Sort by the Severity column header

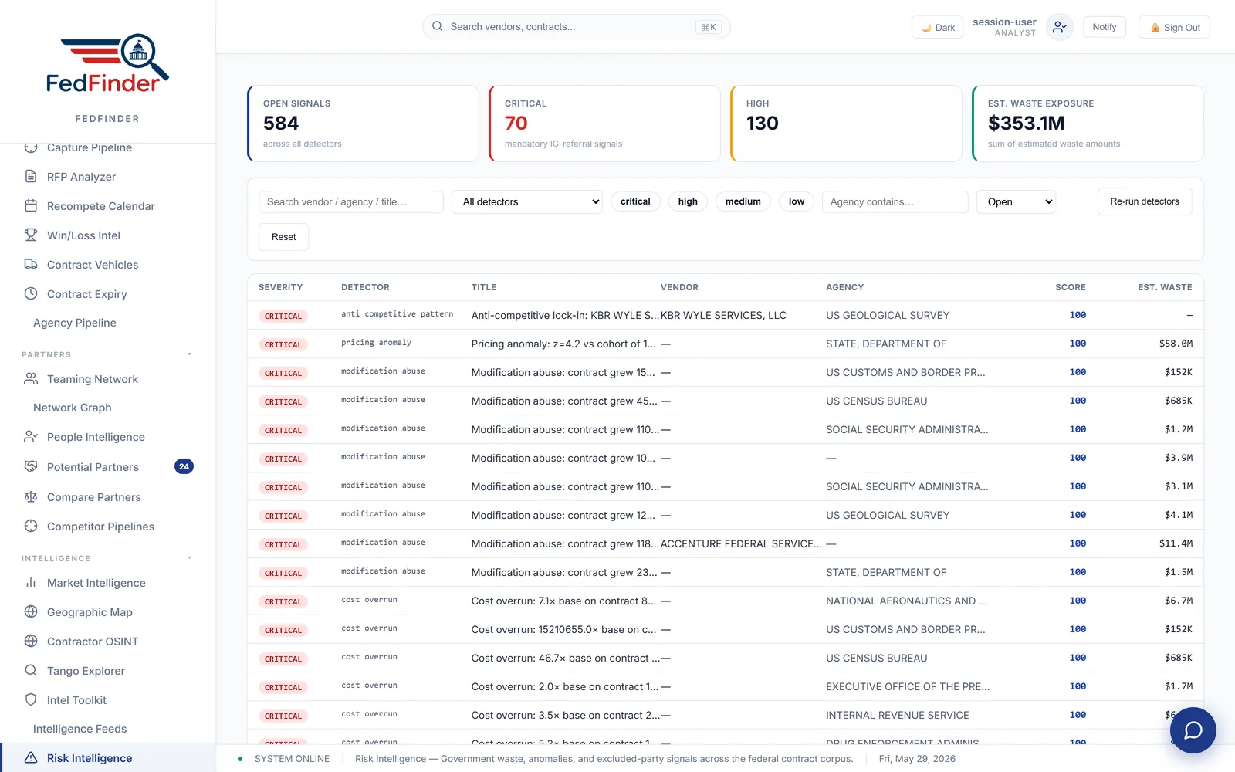pyautogui.click(x=280, y=287)
